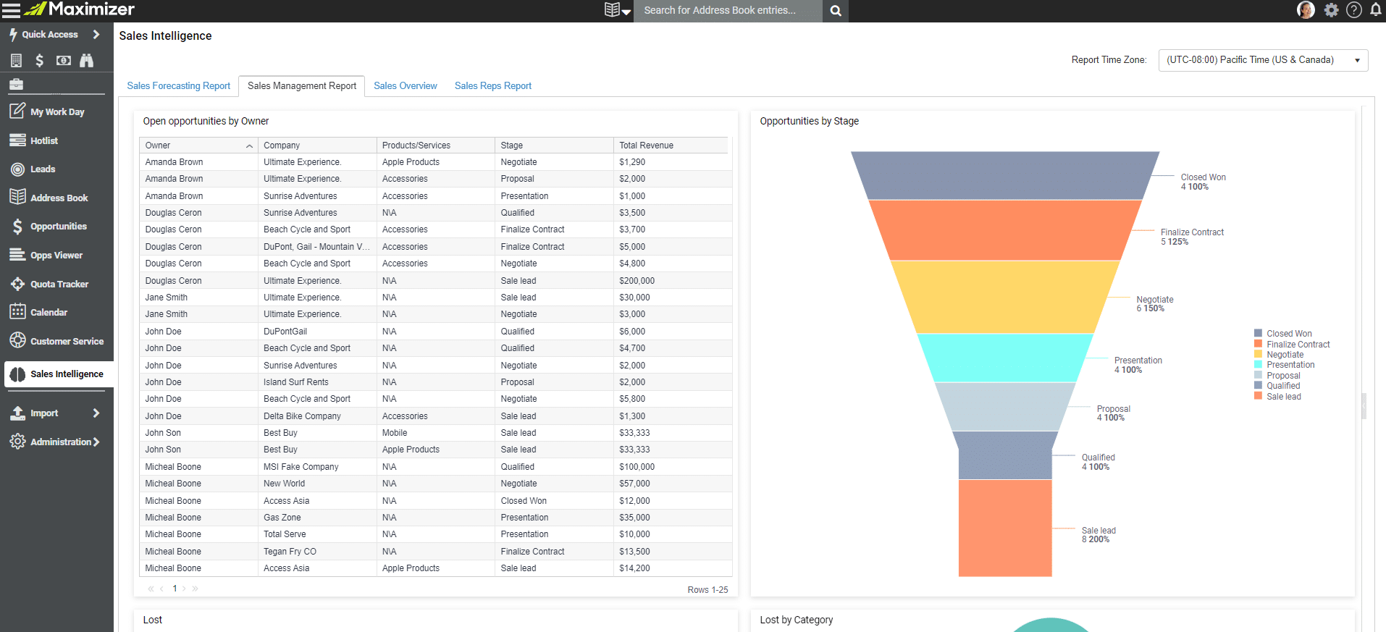This screenshot has height=632, width=1386.
Task: Click the search magnifier button
Action: click(x=836, y=11)
